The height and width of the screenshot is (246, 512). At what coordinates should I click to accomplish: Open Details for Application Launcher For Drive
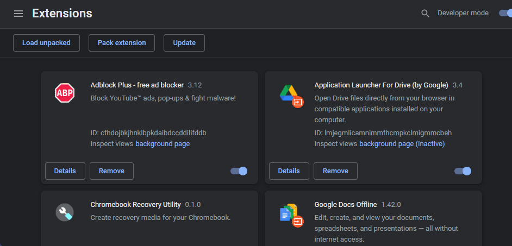pyautogui.click(x=289, y=171)
